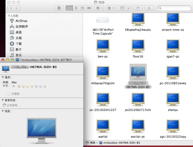This screenshot has height=147, width=193.
Task: Collapse the 通用 (General) section
Action: [3, 77]
